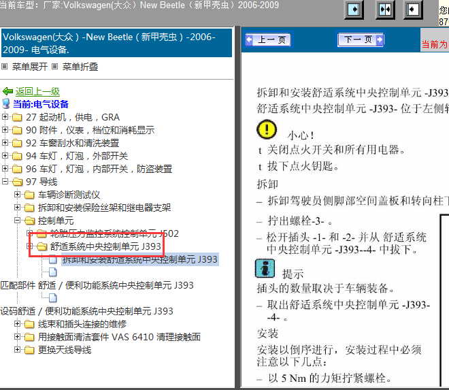Screen dimensions: 449x390
Task: Select 舒适系统中央控制单元 J393 folder
Action: point(105,246)
